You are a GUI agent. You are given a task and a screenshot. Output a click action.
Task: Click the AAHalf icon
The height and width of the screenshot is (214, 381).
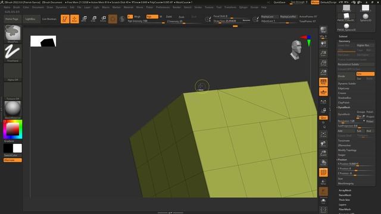323,73
